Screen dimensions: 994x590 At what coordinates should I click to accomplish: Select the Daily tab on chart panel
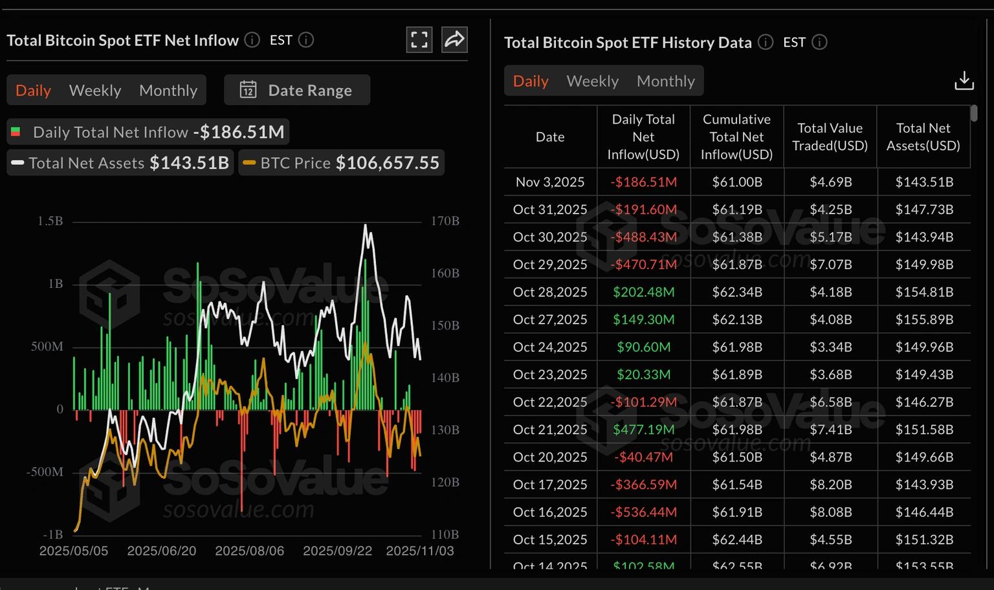pyautogui.click(x=33, y=90)
